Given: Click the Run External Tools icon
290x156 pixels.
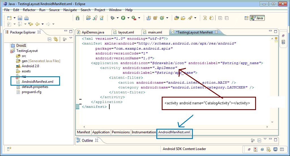Looking at the screenshot, I should click(134, 18).
